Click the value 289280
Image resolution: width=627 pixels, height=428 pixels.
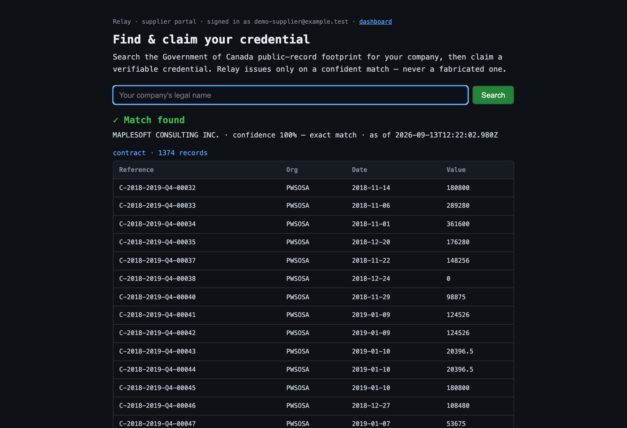point(458,206)
